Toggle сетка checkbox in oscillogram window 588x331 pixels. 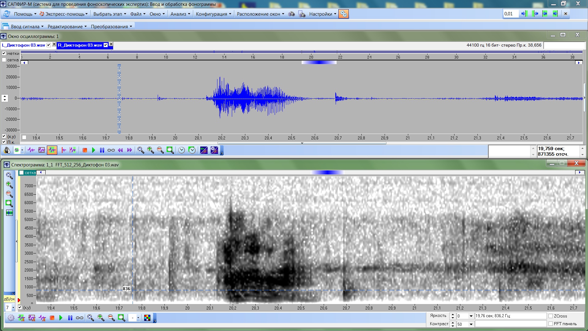point(4,60)
